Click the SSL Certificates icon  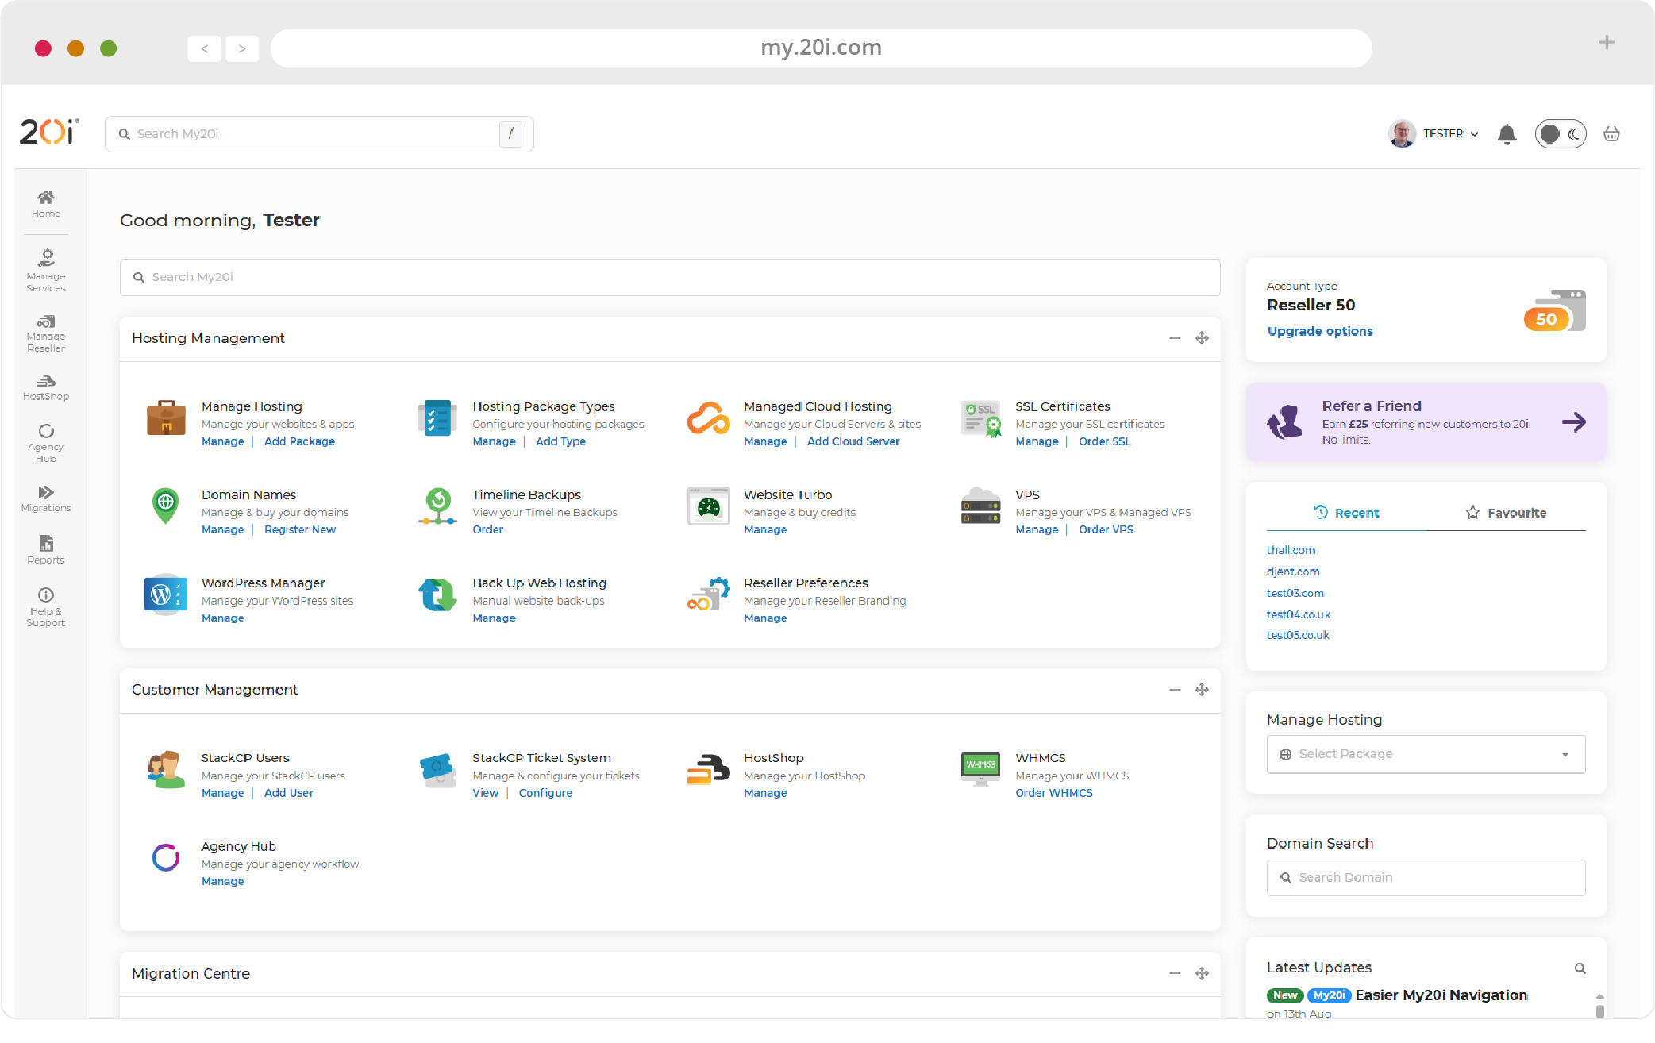tap(981, 418)
